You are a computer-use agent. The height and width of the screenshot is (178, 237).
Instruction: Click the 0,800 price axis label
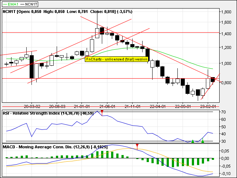[226, 83]
